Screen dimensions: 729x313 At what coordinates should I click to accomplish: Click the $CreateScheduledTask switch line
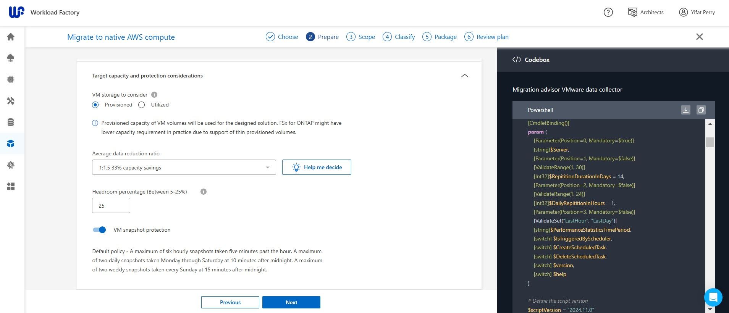pos(570,247)
